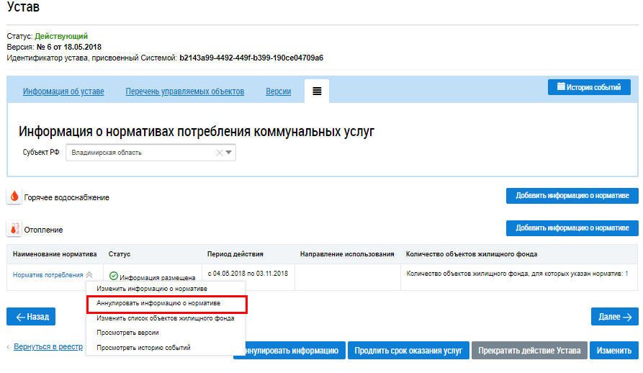Click the heating thermometer icon
The image size is (643, 373).
click(x=14, y=230)
